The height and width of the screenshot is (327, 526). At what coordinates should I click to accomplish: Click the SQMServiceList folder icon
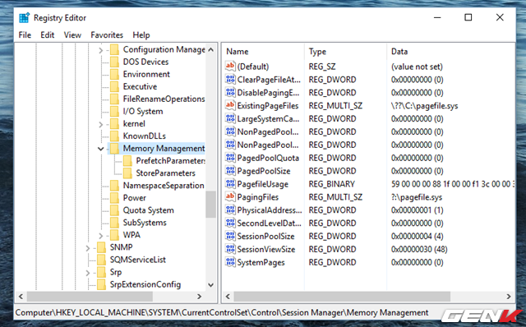point(101,260)
